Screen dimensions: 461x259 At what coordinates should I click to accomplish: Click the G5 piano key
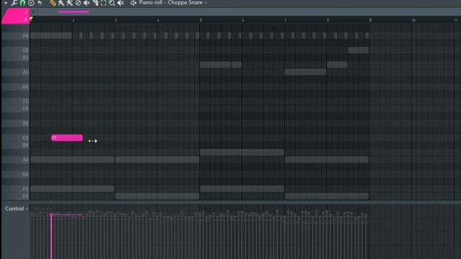pos(15,86)
